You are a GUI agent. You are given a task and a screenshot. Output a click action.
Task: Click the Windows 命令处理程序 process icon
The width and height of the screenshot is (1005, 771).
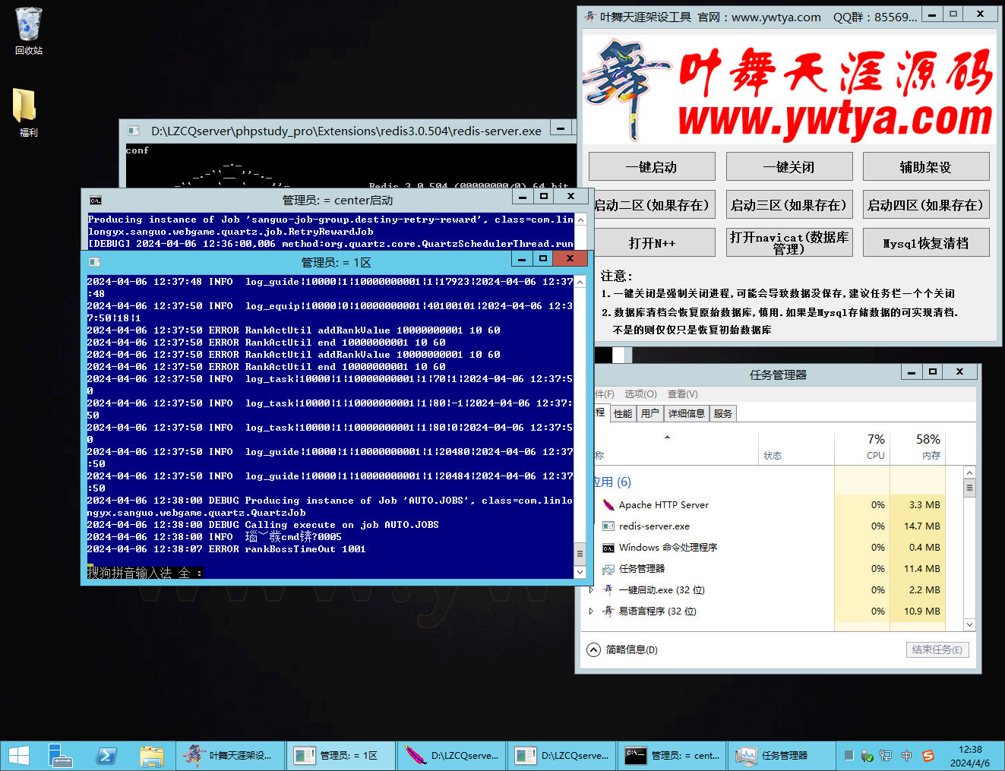tap(608, 548)
